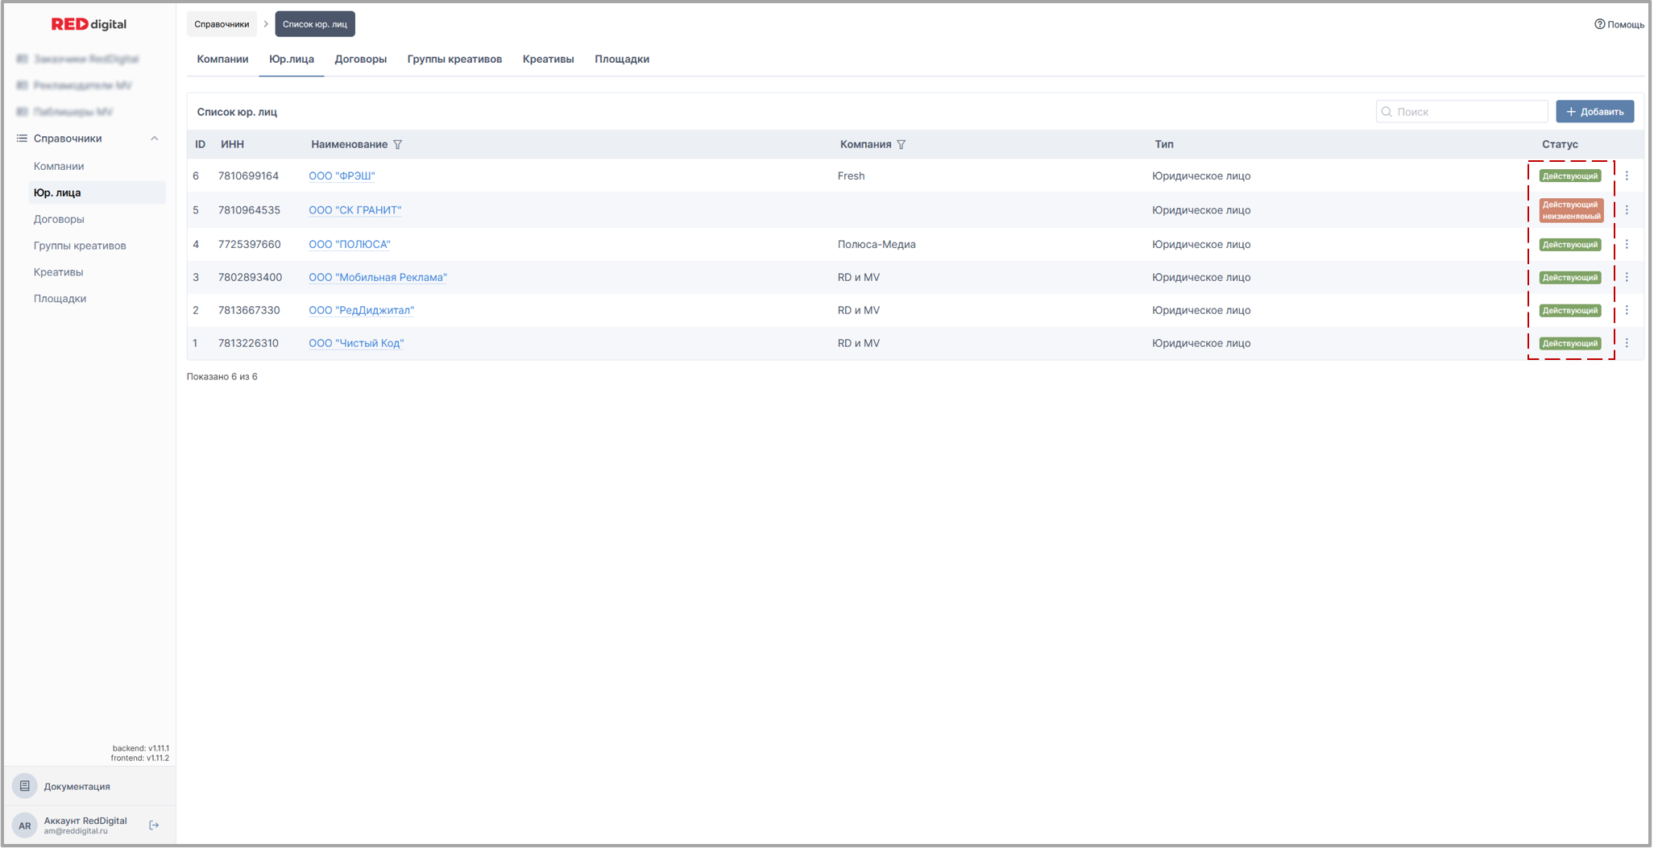Open the three-dot menu for ООО "Мобильная Реклама"
This screenshot has width=1654, height=848.
1626,277
